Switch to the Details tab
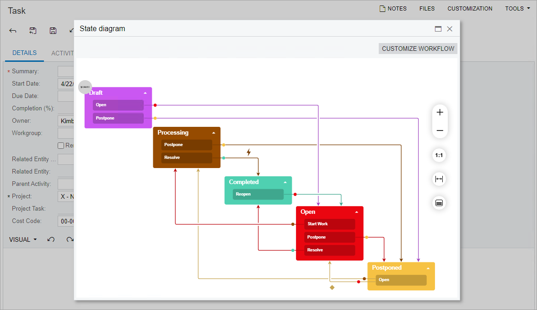This screenshot has height=310, width=537. pos(24,53)
